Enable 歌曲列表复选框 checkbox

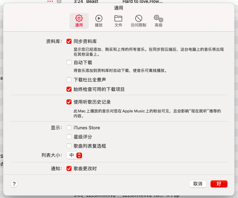click(69, 146)
